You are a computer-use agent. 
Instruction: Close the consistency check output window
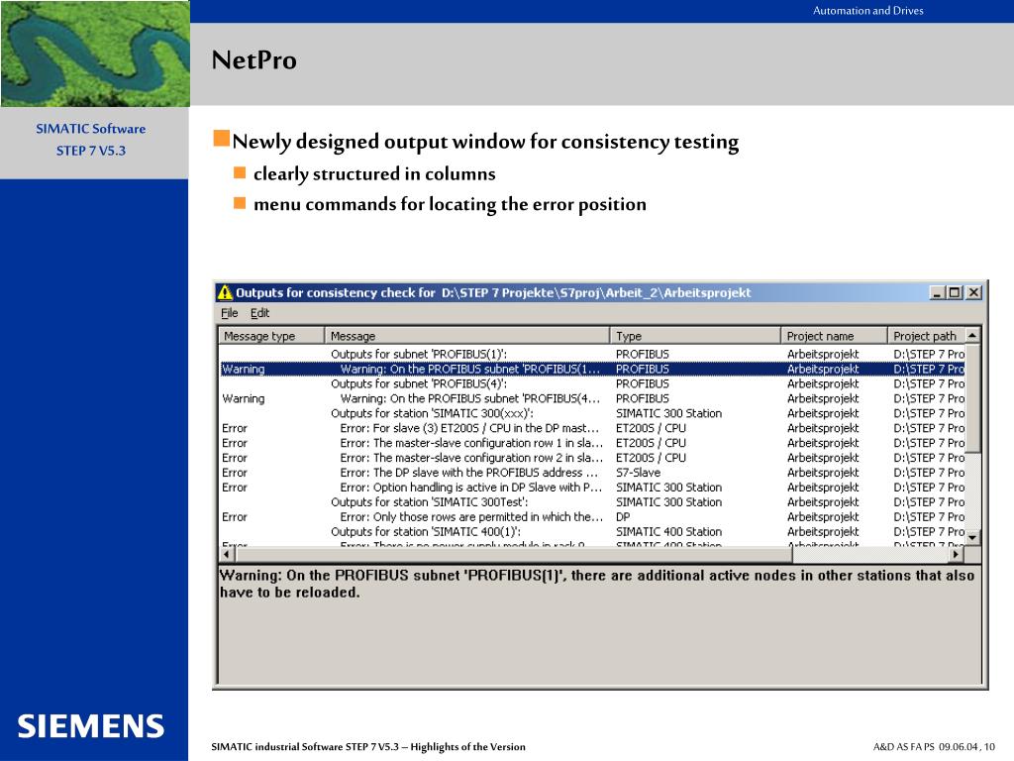coord(973,292)
